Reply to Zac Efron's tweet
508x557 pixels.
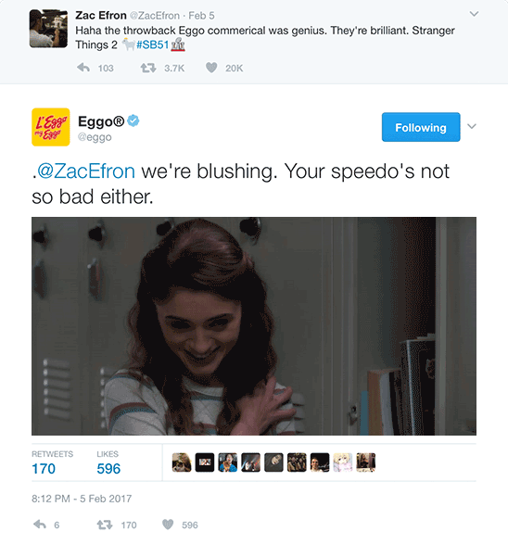coord(83,68)
